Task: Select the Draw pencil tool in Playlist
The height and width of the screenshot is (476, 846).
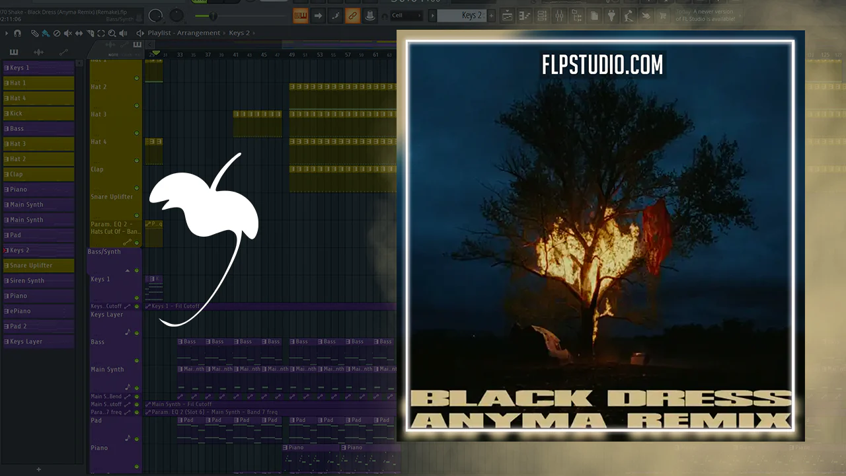Action: coord(34,33)
